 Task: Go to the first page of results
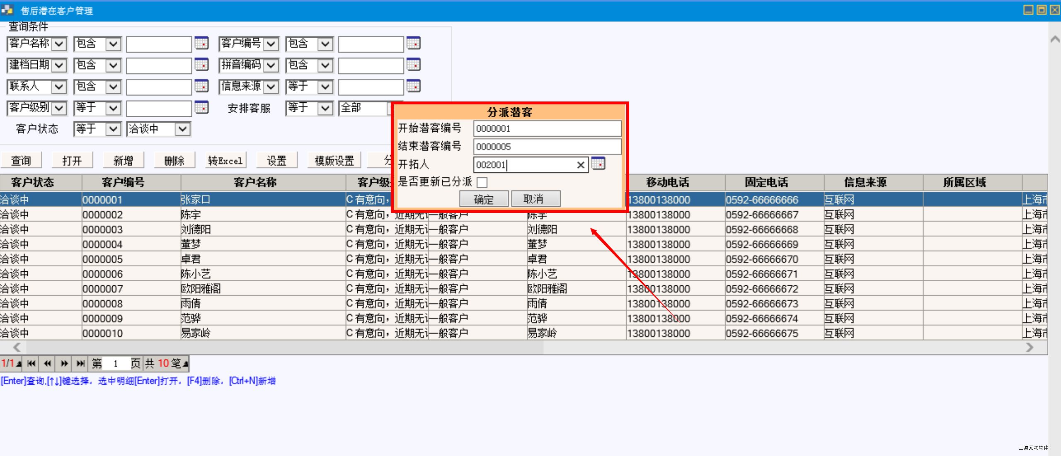click(31, 364)
